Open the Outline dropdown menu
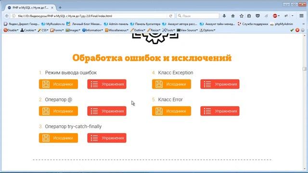 click(138, 30)
